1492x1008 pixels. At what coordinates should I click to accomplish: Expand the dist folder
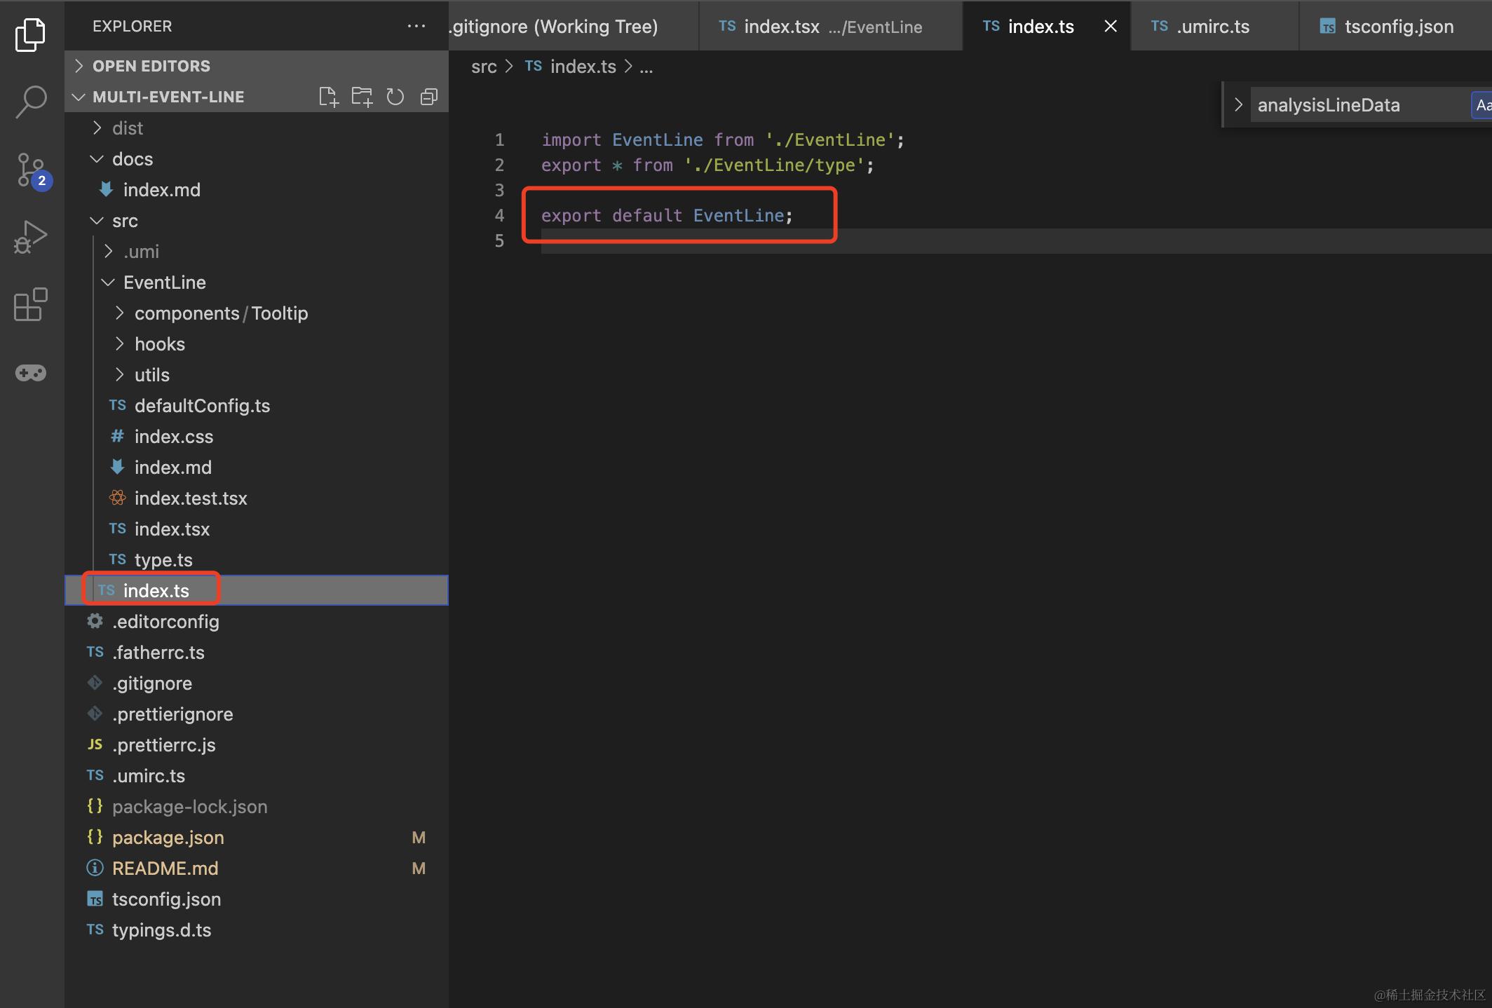pos(257,128)
